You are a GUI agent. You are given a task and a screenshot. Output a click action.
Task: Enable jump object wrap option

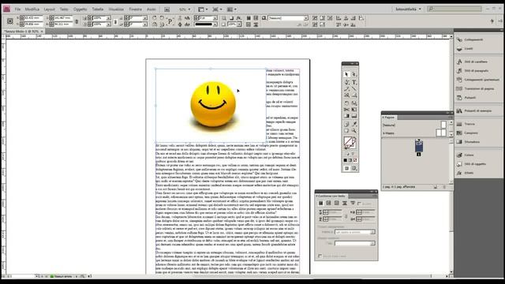click(x=345, y=204)
